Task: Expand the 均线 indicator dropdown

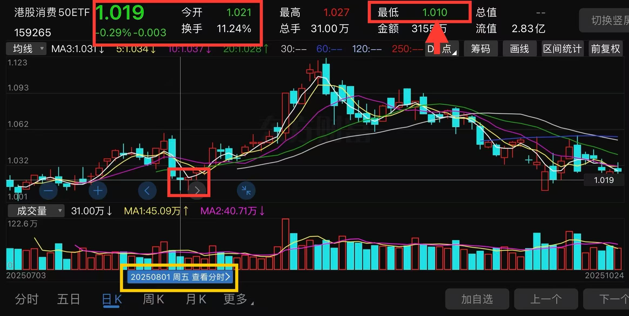Action: (26, 49)
